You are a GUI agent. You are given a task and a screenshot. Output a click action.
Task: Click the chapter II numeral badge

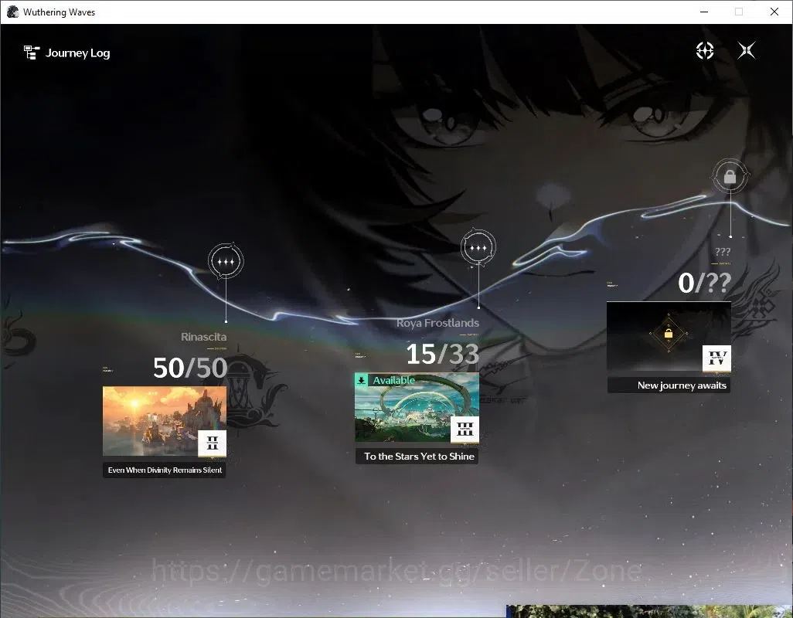coord(213,443)
